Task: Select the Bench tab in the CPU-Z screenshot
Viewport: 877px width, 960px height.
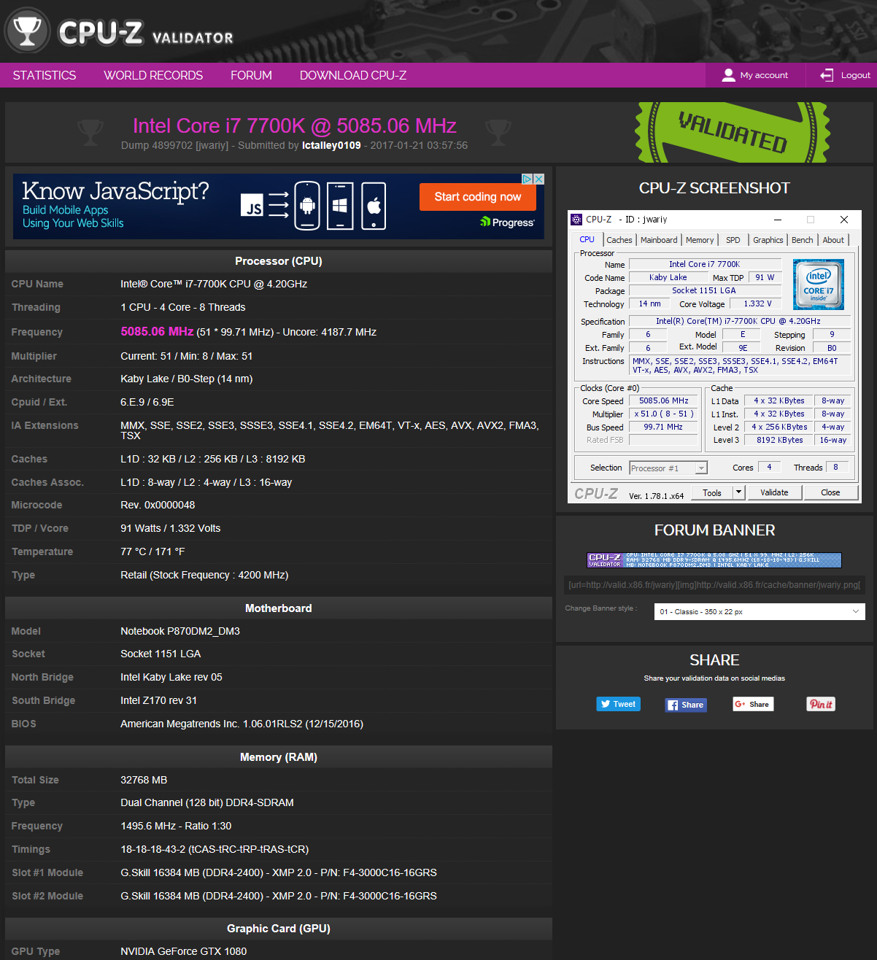Action: pyautogui.click(x=803, y=240)
